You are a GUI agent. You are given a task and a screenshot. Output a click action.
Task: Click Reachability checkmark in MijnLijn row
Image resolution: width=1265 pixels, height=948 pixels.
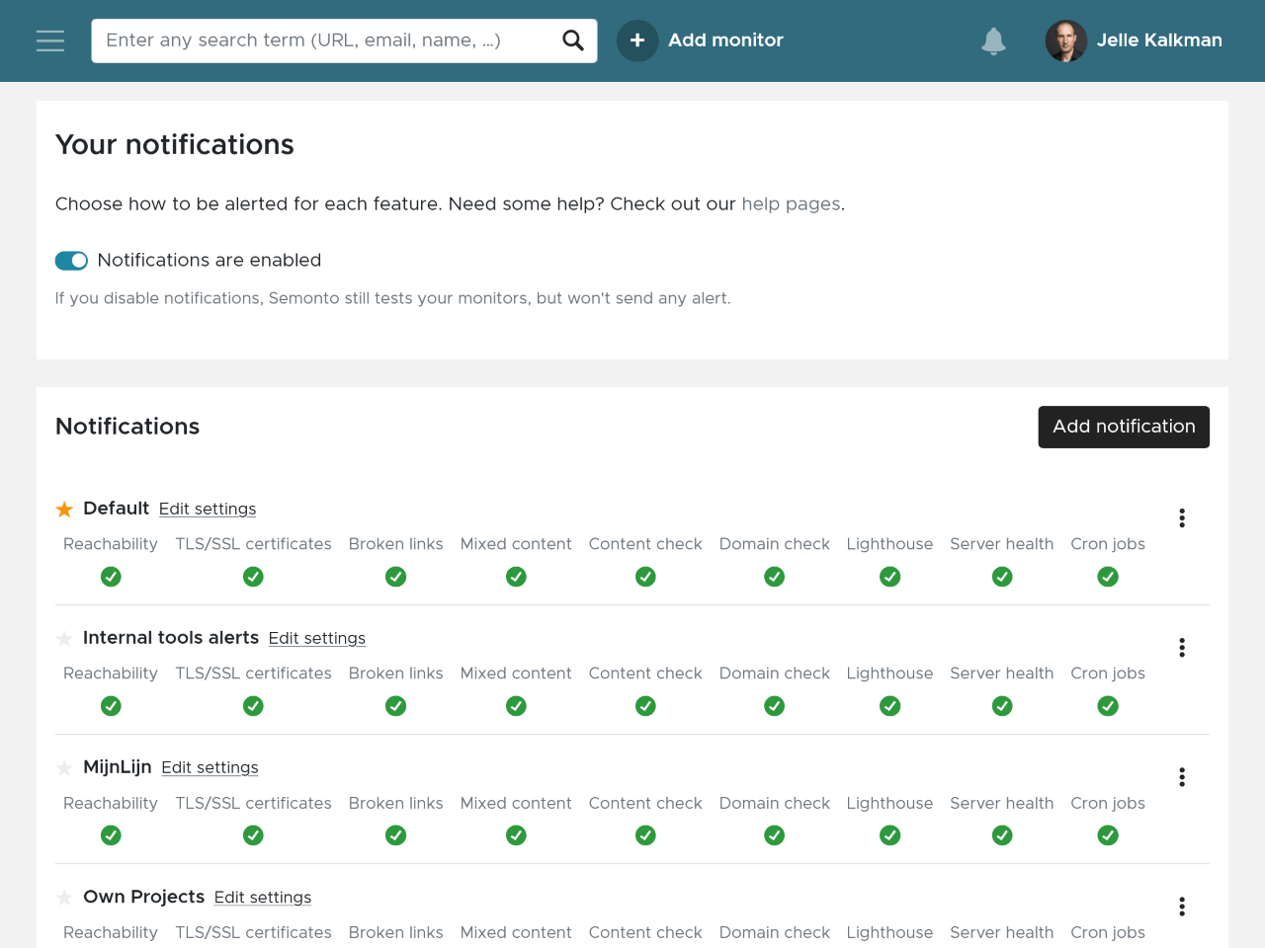111,835
